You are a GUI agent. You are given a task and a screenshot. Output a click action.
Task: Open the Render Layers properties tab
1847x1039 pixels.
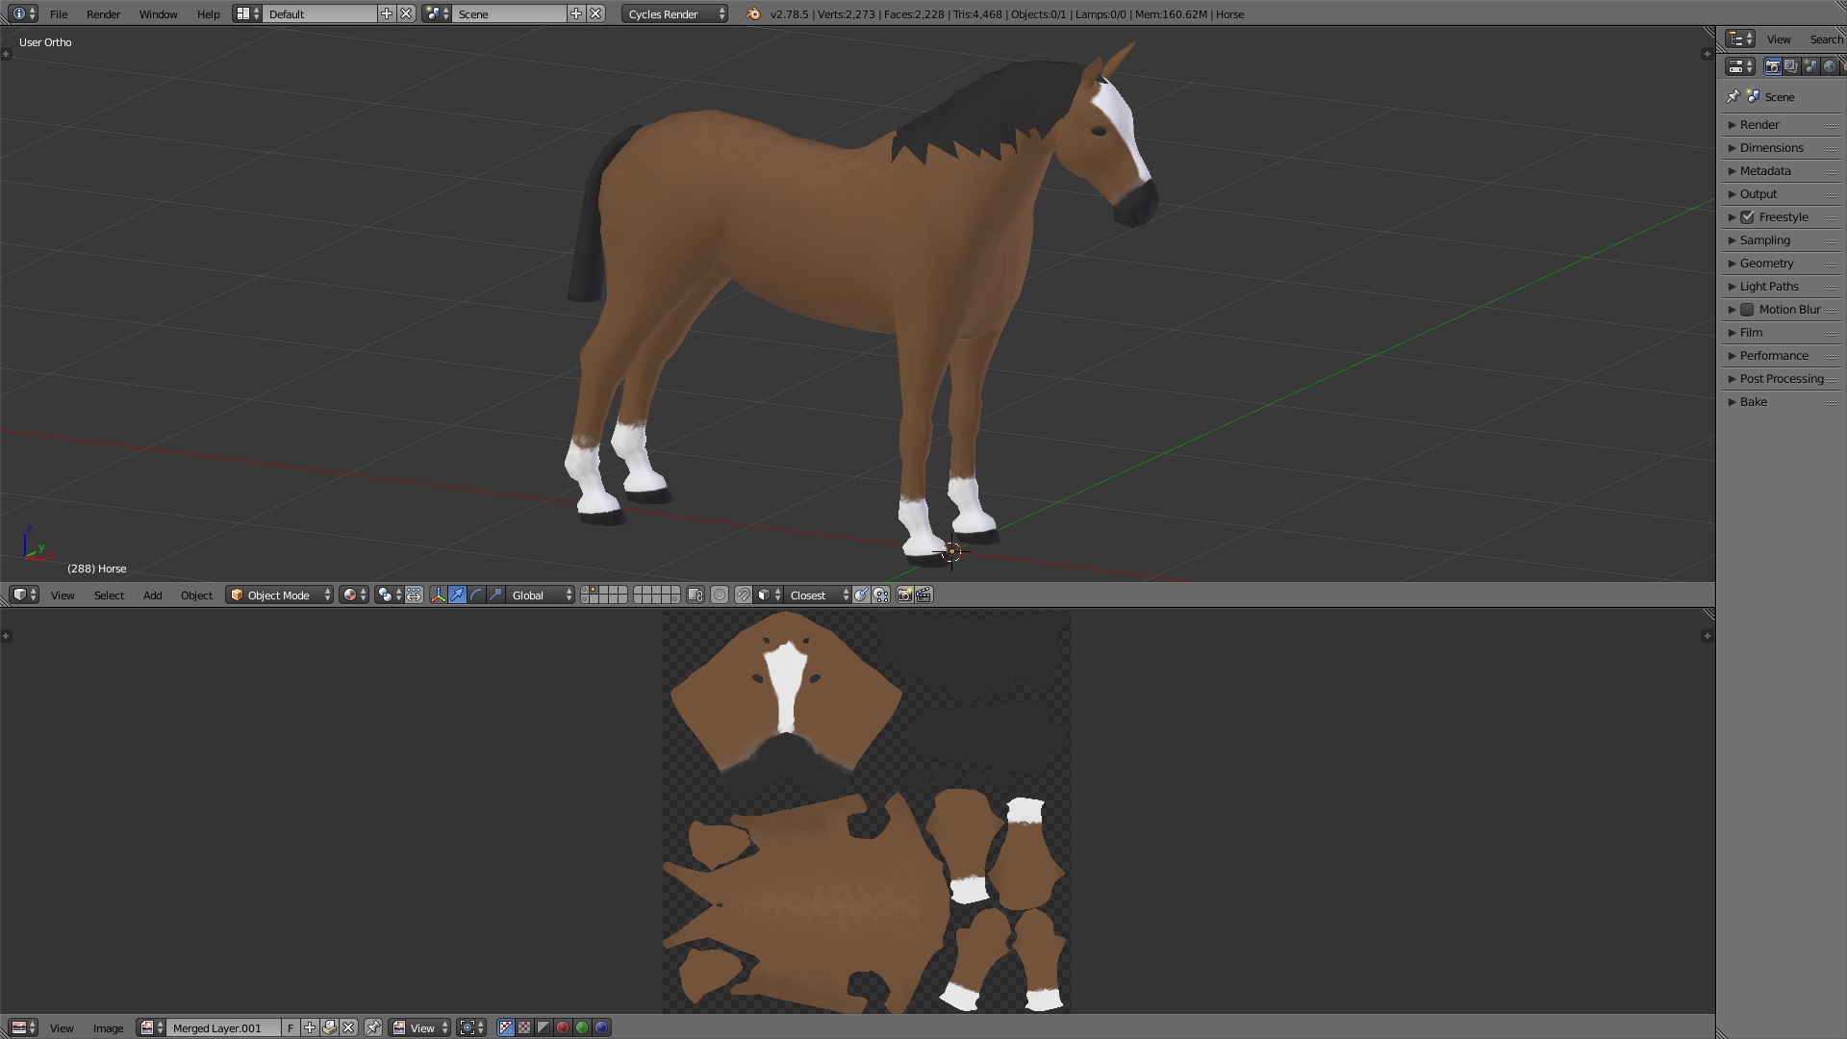[1791, 66]
